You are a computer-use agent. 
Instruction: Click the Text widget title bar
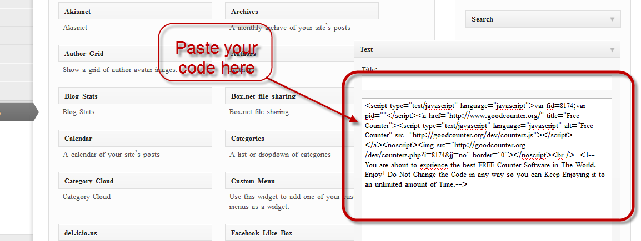click(x=487, y=49)
